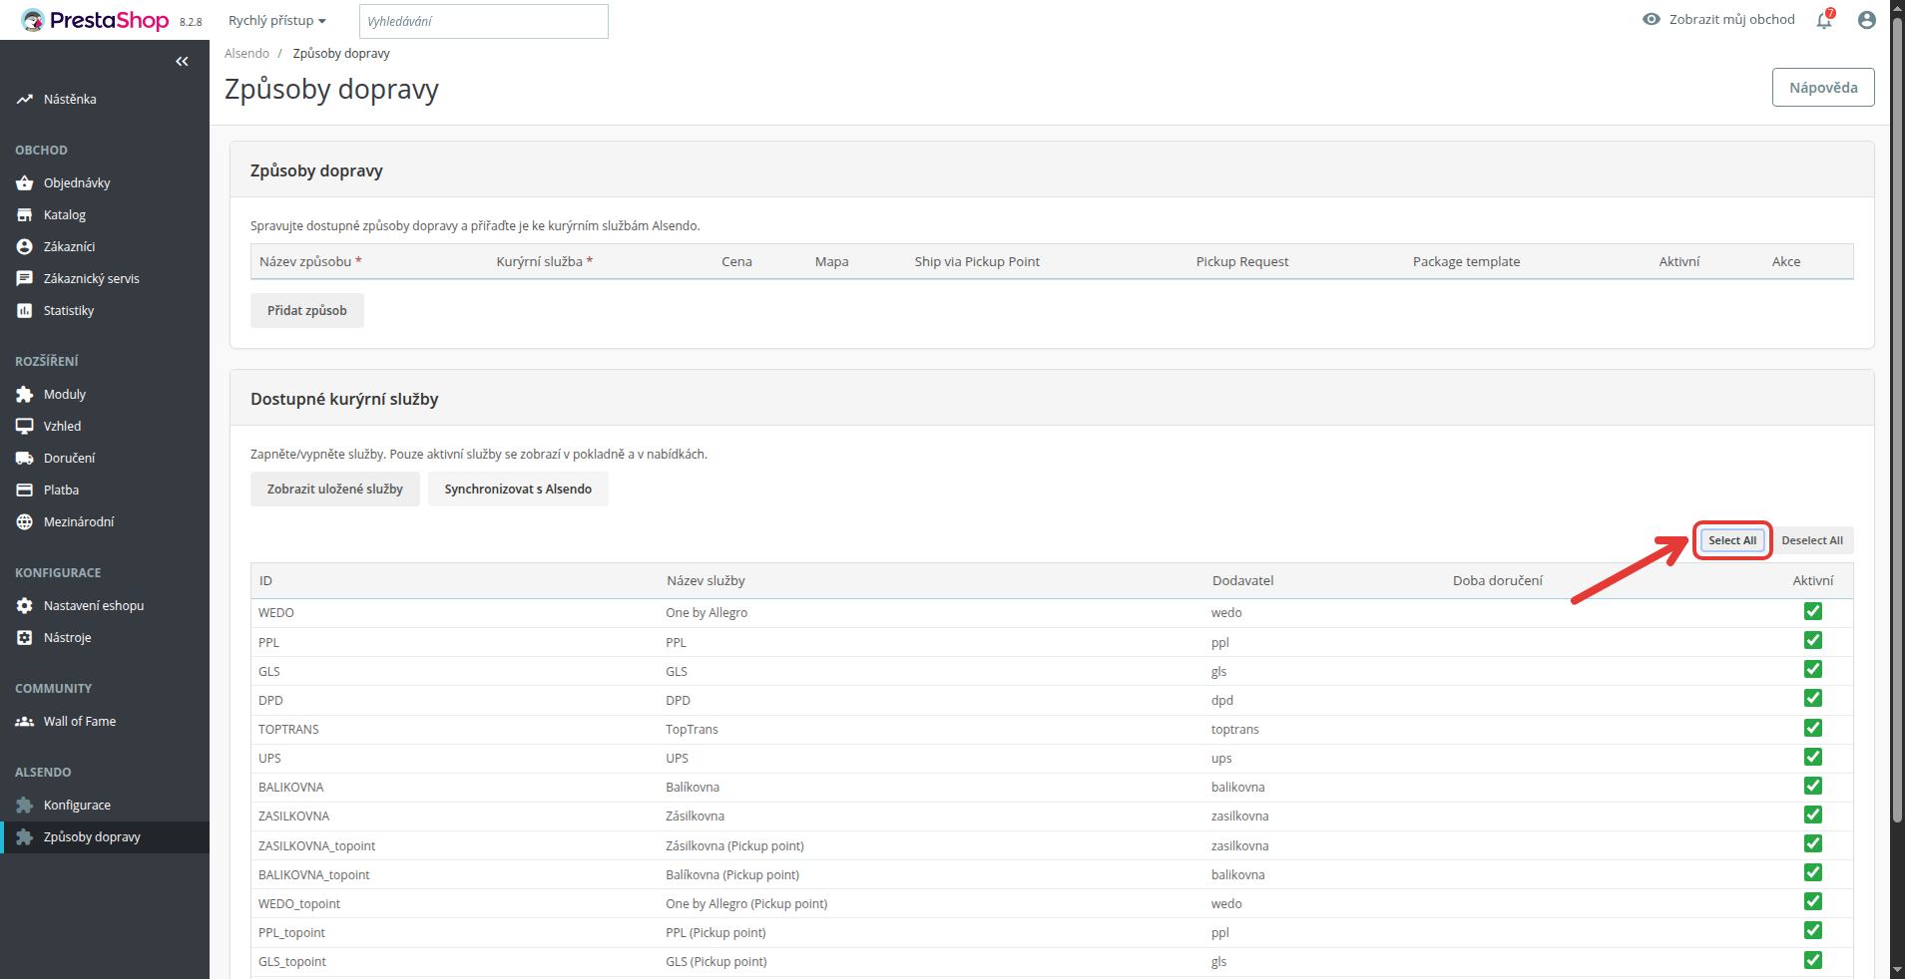Image resolution: width=1905 pixels, height=979 pixels.
Task: Click the Statistiky chart icon
Action: tap(25, 311)
